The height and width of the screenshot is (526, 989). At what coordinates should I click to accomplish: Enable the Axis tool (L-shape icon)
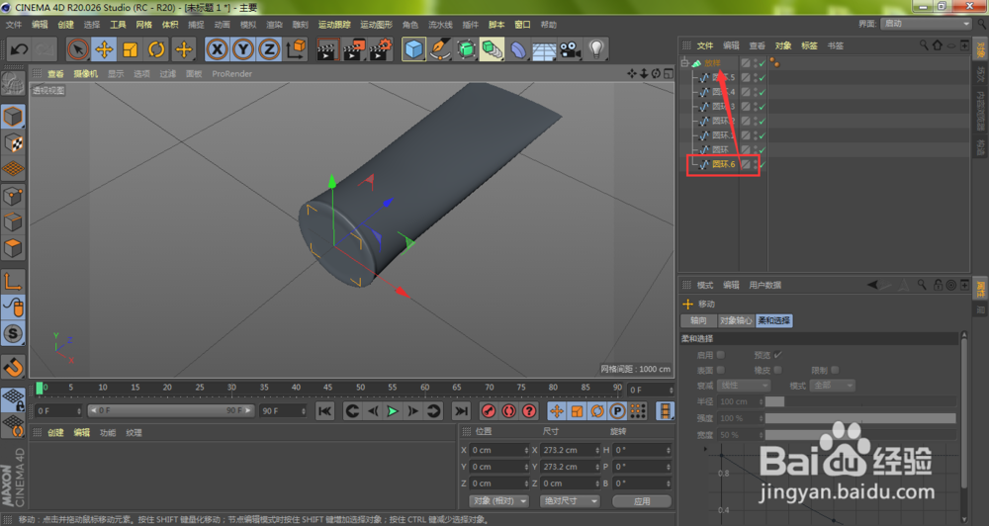[13, 281]
